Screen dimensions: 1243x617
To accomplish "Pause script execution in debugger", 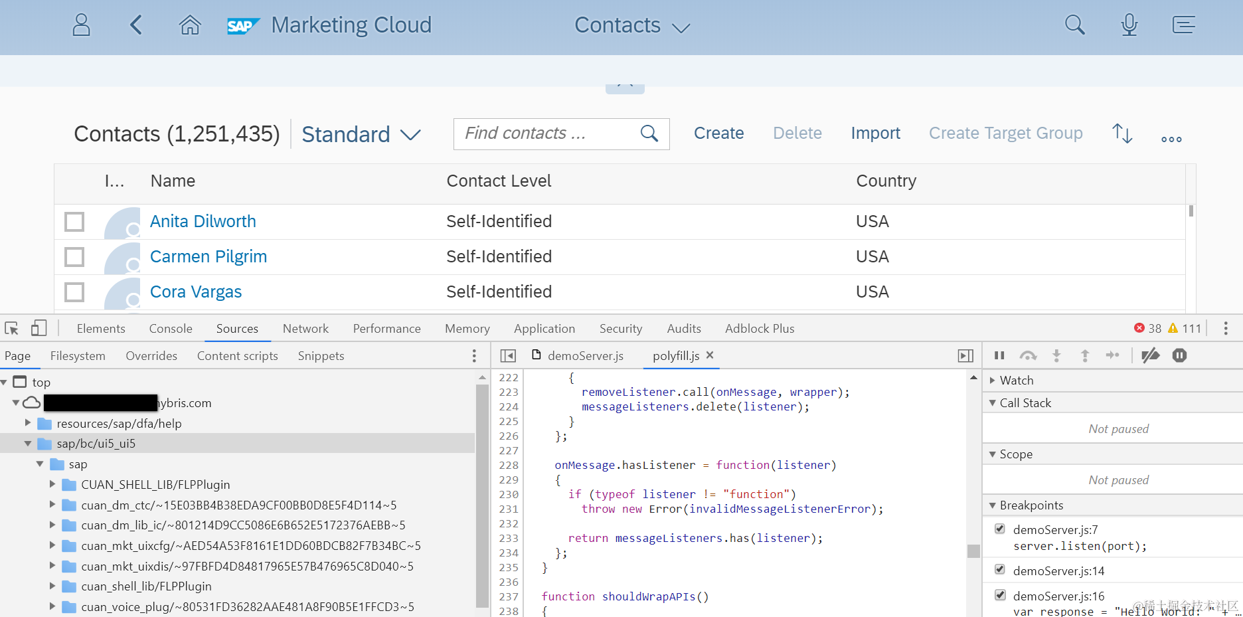I will [x=999, y=355].
